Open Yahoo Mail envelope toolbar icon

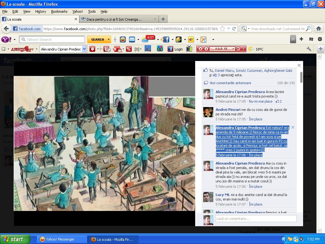pyautogui.click(x=132, y=39)
